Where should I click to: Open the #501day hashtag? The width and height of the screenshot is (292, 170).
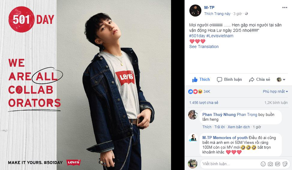(197, 36)
